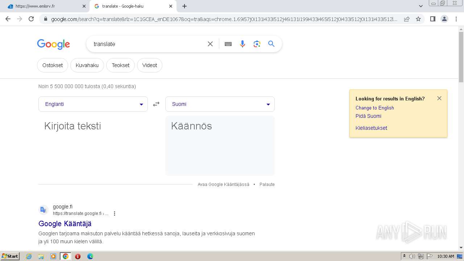Click the Käännös output box

(220, 146)
